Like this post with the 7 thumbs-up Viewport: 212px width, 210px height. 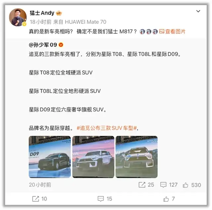tap(166, 199)
